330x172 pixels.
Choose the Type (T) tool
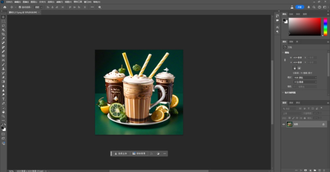point(3,99)
